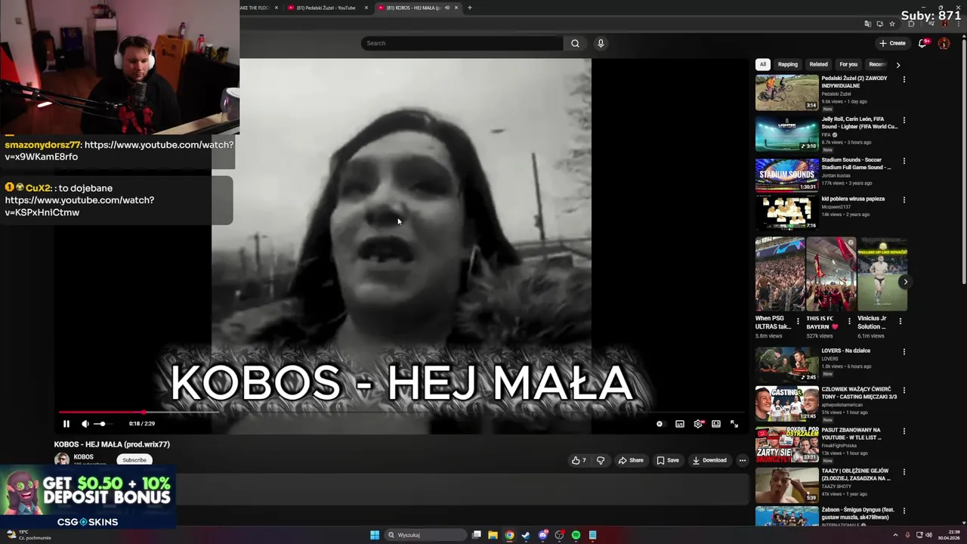Open options for the THIS IS FC BAYERN short
Screen dimensions: 967x544
(849, 321)
